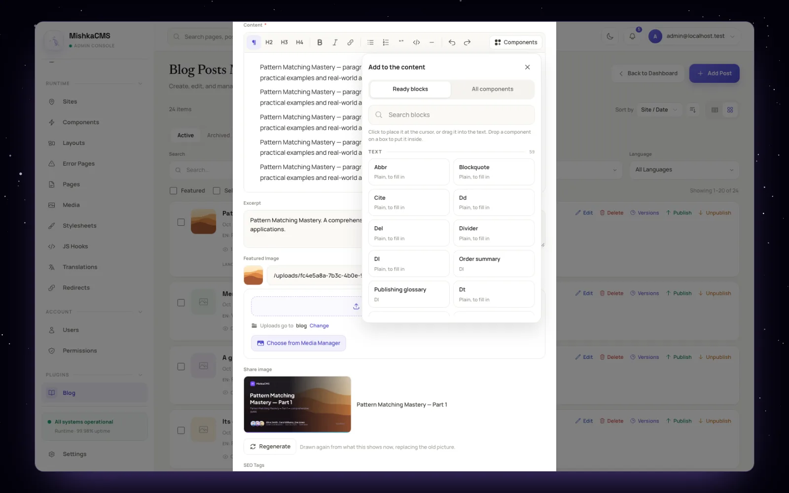Screen dimensions: 789x493
Task: Tick the Featured filter checkbox
Action: click(x=173, y=191)
